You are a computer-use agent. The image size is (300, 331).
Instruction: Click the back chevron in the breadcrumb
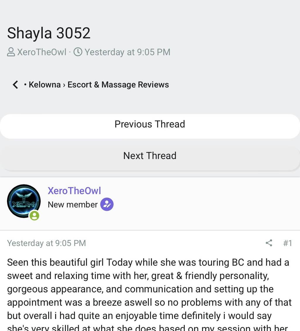(15, 85)
